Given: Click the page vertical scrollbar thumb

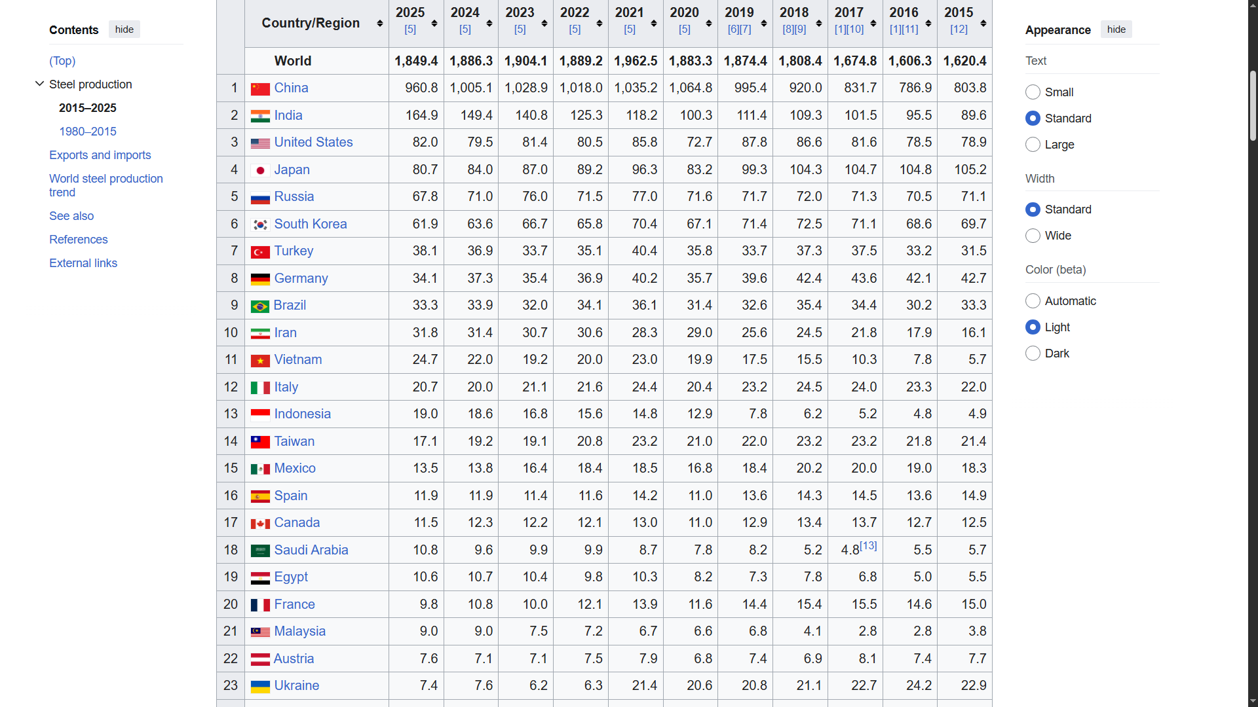Looking at the screenshot, I should 1253,105.
